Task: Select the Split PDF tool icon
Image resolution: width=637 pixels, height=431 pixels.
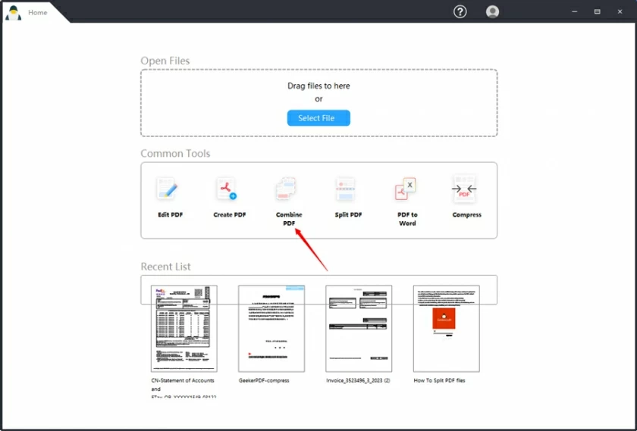Action: pyautogui.click(x=346, y=189)
